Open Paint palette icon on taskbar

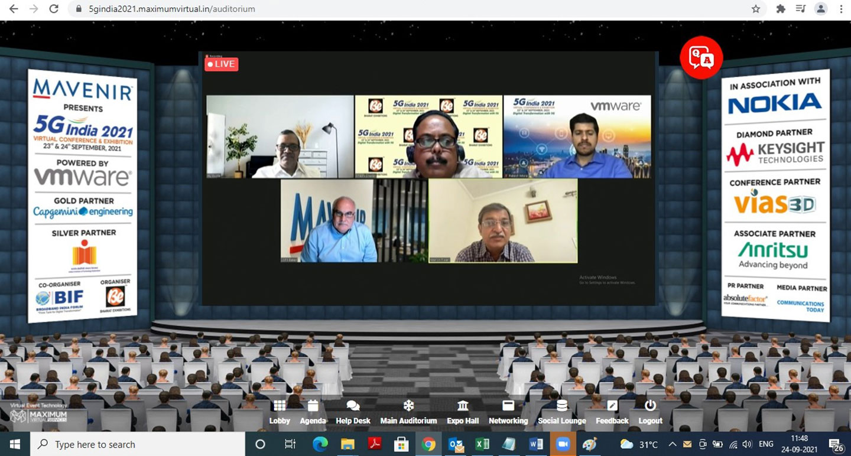(x=590, y=444)
